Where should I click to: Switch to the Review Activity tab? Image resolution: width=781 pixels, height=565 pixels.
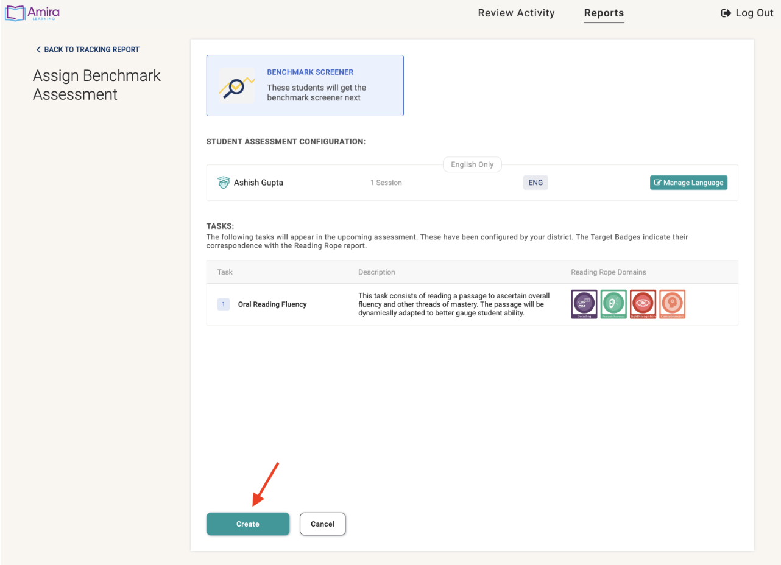click(x=516, y=13)
